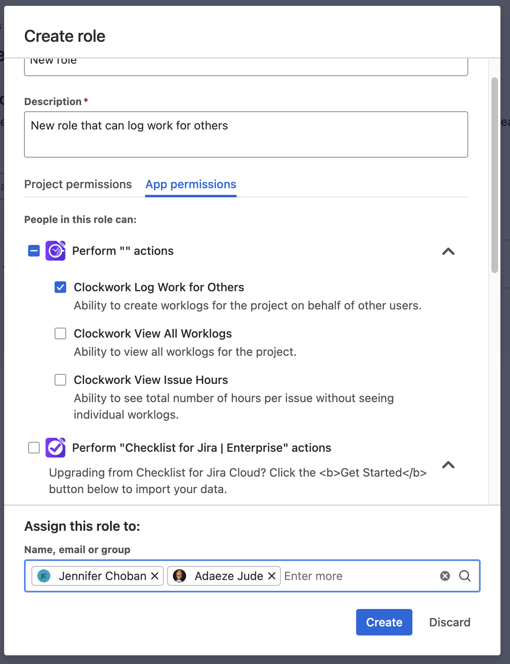Screen dimensions: 510x664
Task: Click the Discard button
Action: pos(450,622)
